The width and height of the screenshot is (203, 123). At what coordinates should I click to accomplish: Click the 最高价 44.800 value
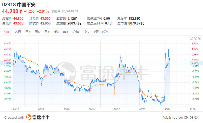18,19
